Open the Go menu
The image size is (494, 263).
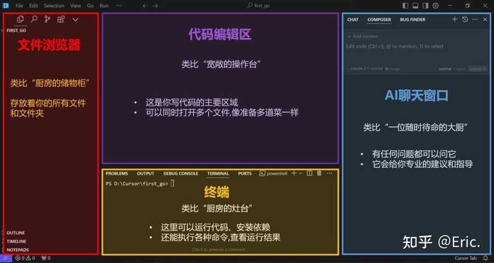point(90,5)
